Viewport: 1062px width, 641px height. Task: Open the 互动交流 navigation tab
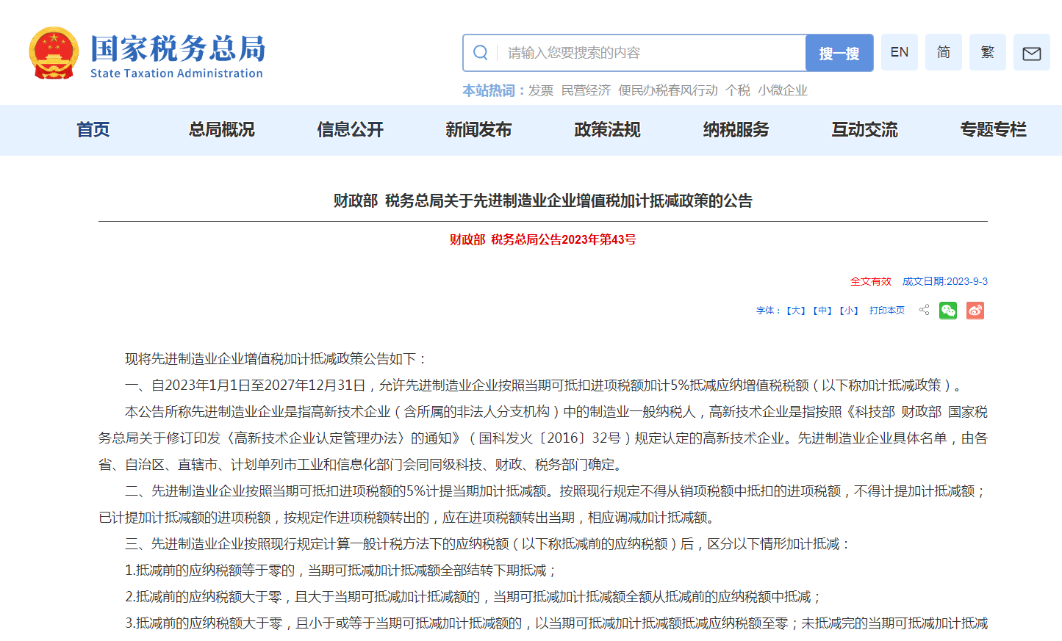[x=864, y=130]
